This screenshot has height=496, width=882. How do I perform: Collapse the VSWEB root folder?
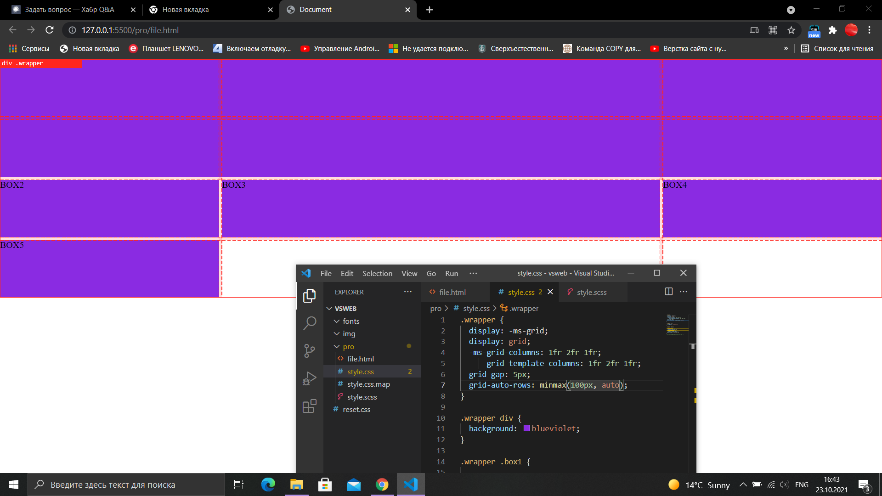329,309
